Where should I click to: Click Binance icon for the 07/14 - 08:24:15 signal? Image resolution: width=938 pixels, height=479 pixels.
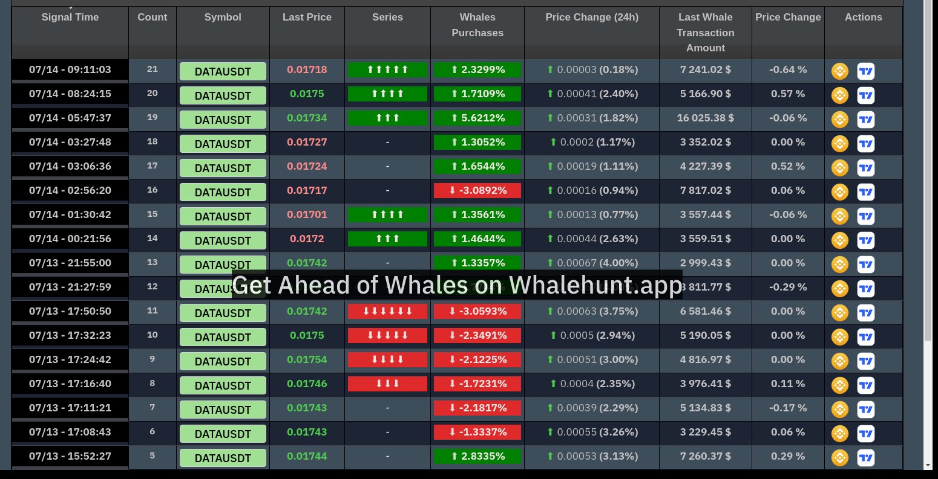[839, 95]
